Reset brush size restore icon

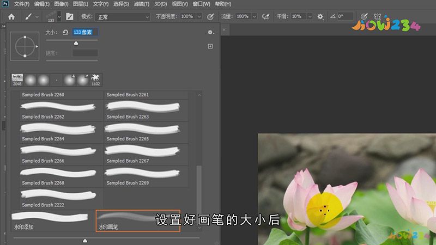(x=65, y=32)
